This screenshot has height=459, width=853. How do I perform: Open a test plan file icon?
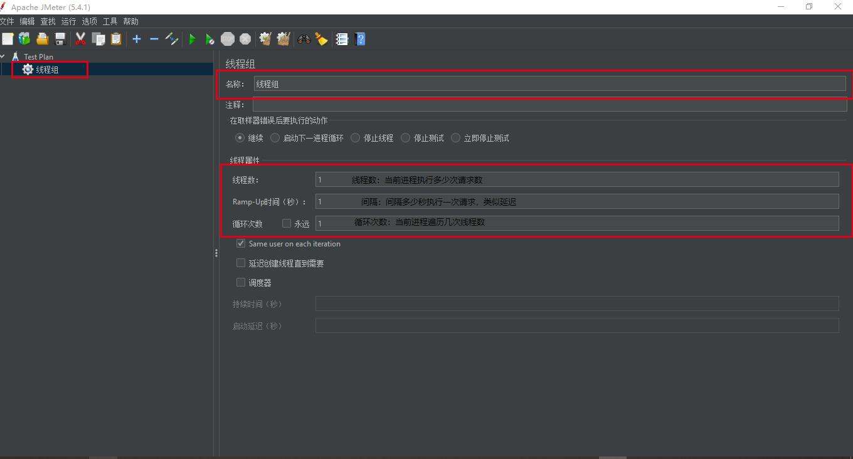coord(43,39)
